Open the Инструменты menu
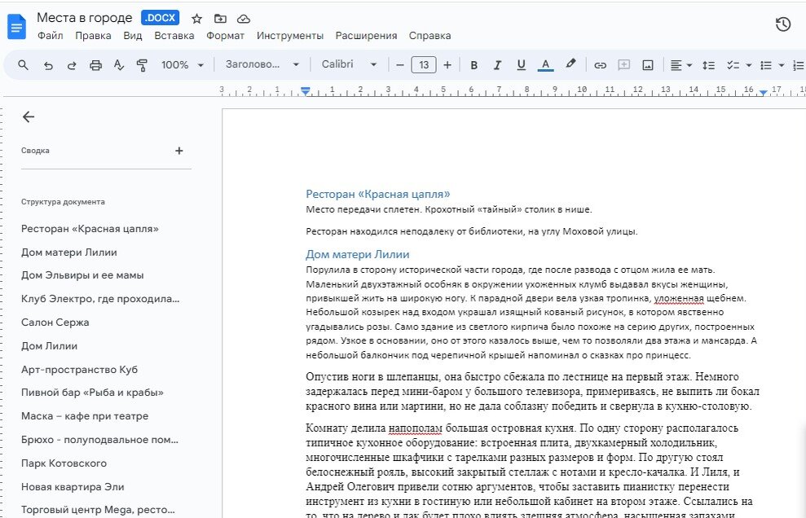Screen dimensions: 806x518 click(x=290, y=36)
